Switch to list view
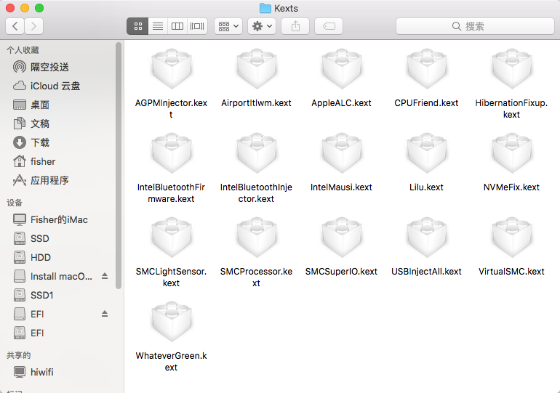 [158, 26]
